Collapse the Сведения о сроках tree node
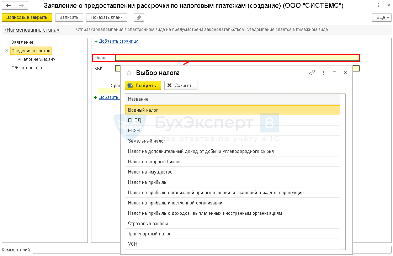Screen dimensions: 393x256 6,51
